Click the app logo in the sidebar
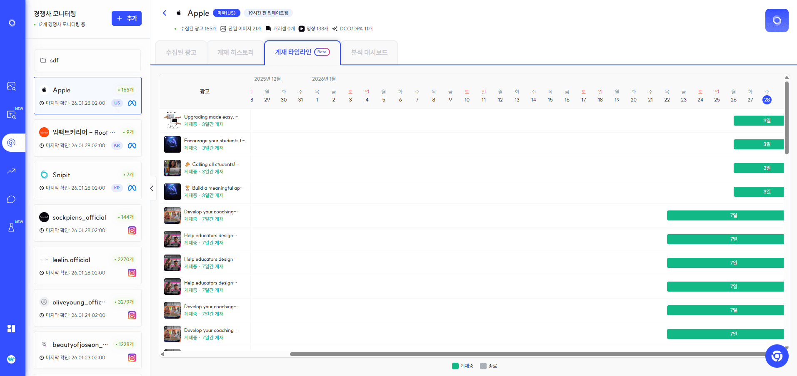This screenshot has width=797, height=376. pos(12,23)
